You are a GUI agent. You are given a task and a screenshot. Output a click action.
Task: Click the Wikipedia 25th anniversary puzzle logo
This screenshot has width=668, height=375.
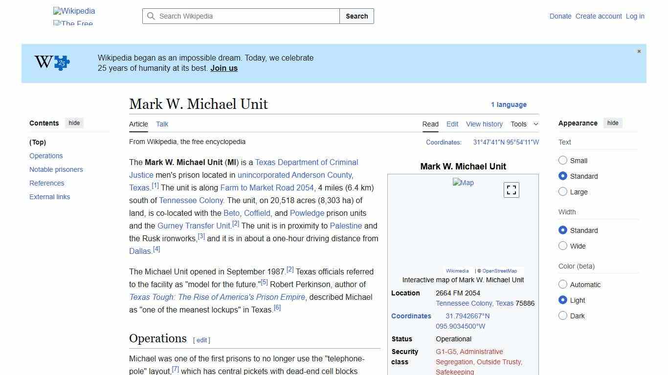tap(51, 62)
